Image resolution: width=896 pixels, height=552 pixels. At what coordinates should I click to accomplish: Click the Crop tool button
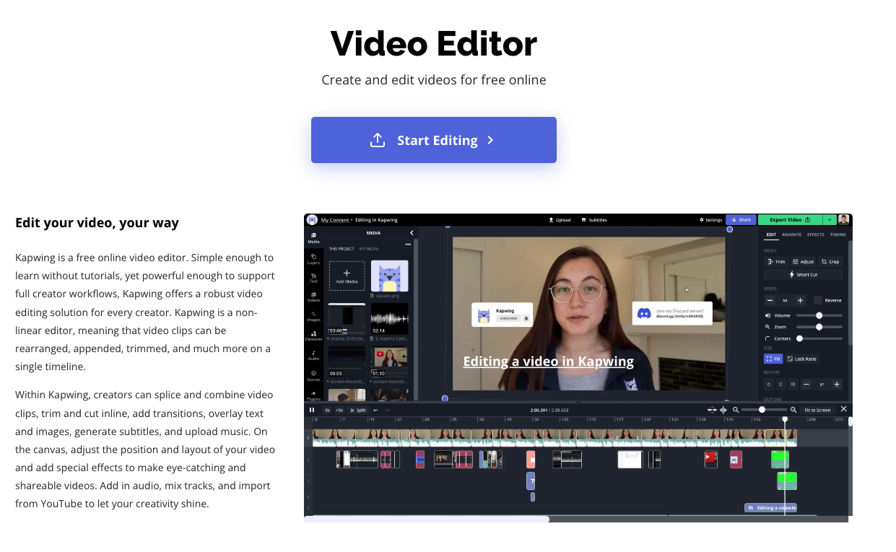830,262
